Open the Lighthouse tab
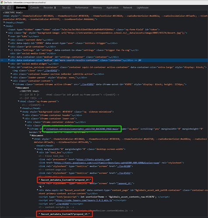Viewport: 208px width, 218px height. point(142,7)
